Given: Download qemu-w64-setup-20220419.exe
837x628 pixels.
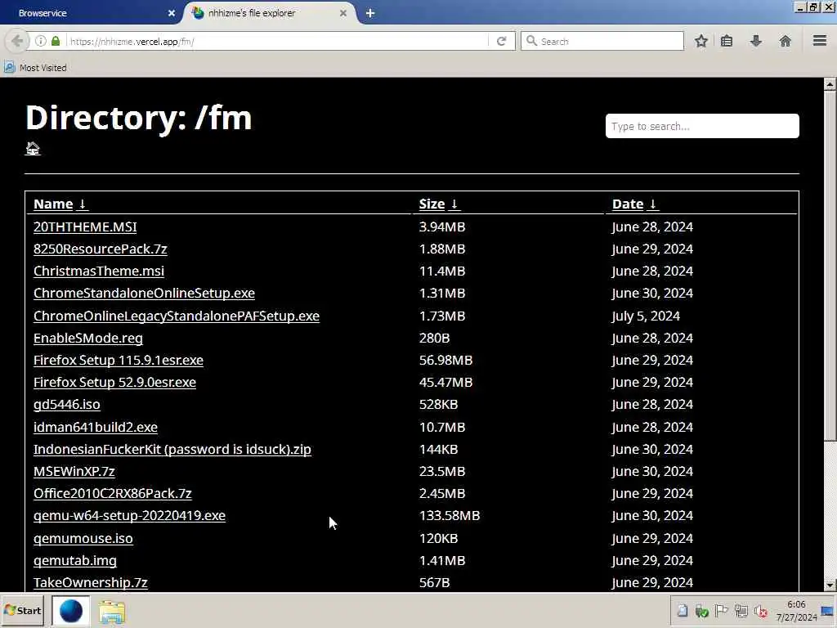Looking at the screenshot, I should pos(129,516).
